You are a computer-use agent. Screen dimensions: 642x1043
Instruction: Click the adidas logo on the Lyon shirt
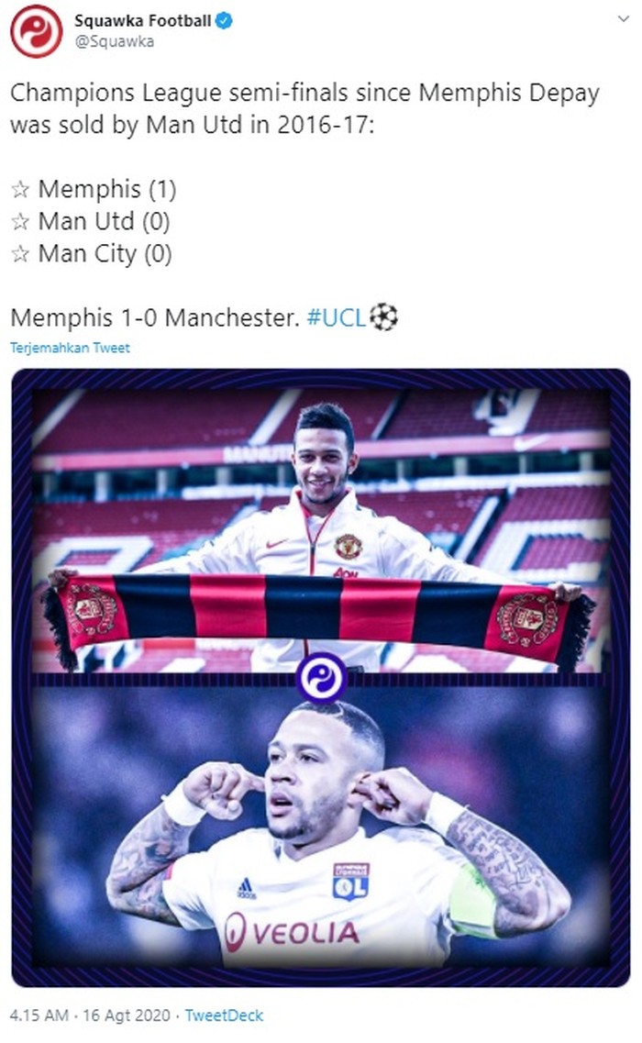[246, 887]
